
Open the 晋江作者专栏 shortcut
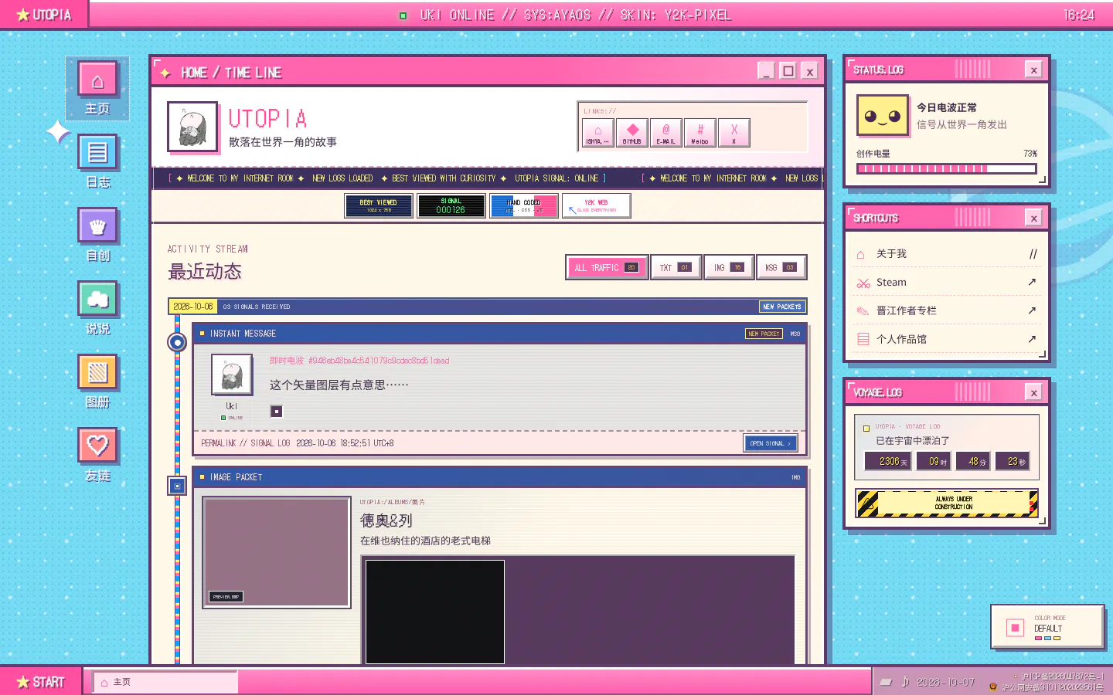tap(947, 310)
